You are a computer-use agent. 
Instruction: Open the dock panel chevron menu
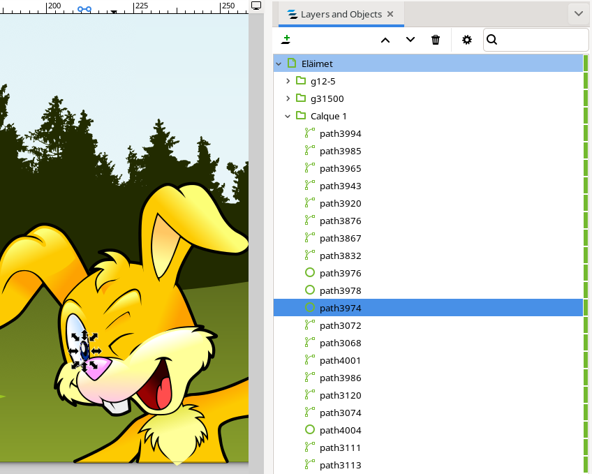click(x=579, y=14)
